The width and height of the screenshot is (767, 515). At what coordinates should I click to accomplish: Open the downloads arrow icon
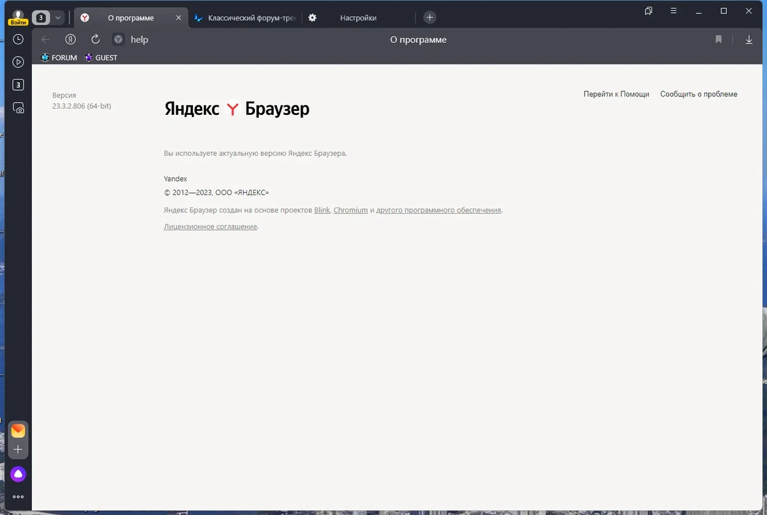749,40
